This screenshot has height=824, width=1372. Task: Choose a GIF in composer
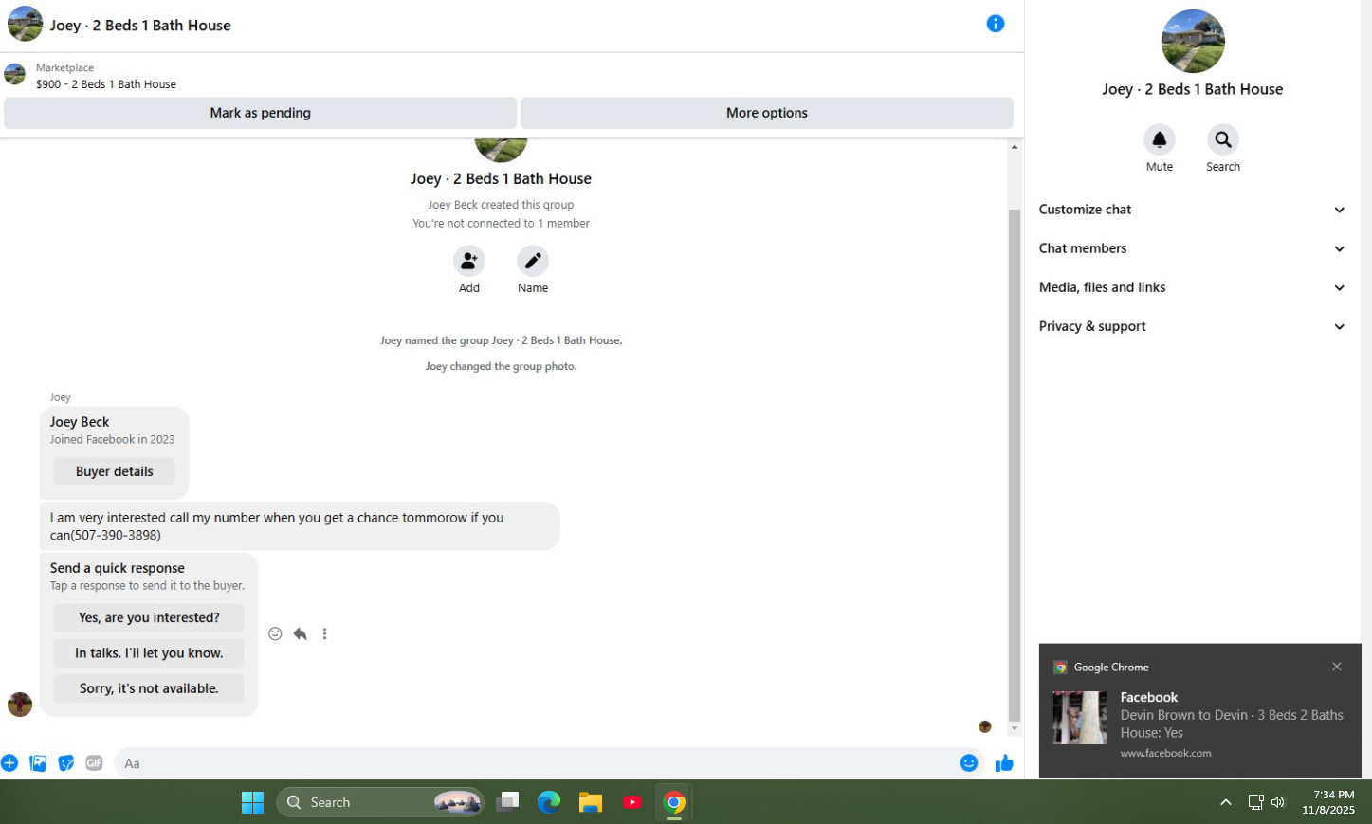coord(94,763)
